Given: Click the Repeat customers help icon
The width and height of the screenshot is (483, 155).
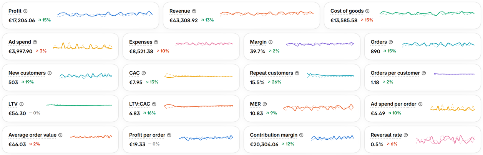Looking at the screenshot, I should 297,73.
